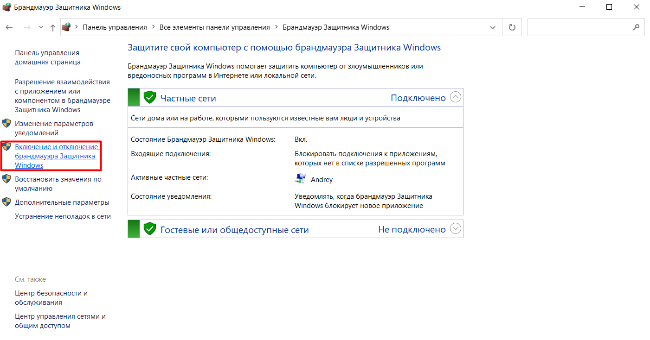650x340 pixels.
Task: Click the network icon next to Andrey
Action: [300, 179]
